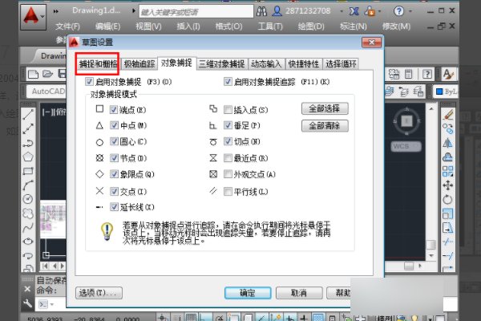The width and height of the screenshot is (481, 321).
Task: Uncheck the 端点(E) checkbox
Action: coord(114,110)
